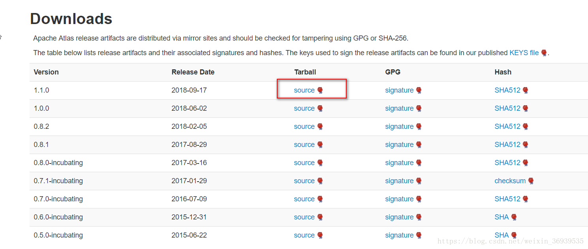The image size is (588, 249).
Task: Click external-link icon after 1.0.0 signature
Action: 419,109
